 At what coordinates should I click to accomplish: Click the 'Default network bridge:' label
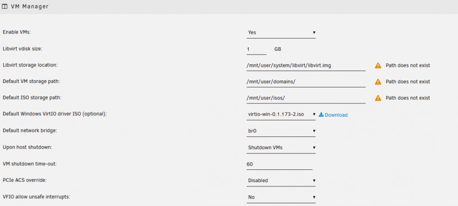click(30, 130)
